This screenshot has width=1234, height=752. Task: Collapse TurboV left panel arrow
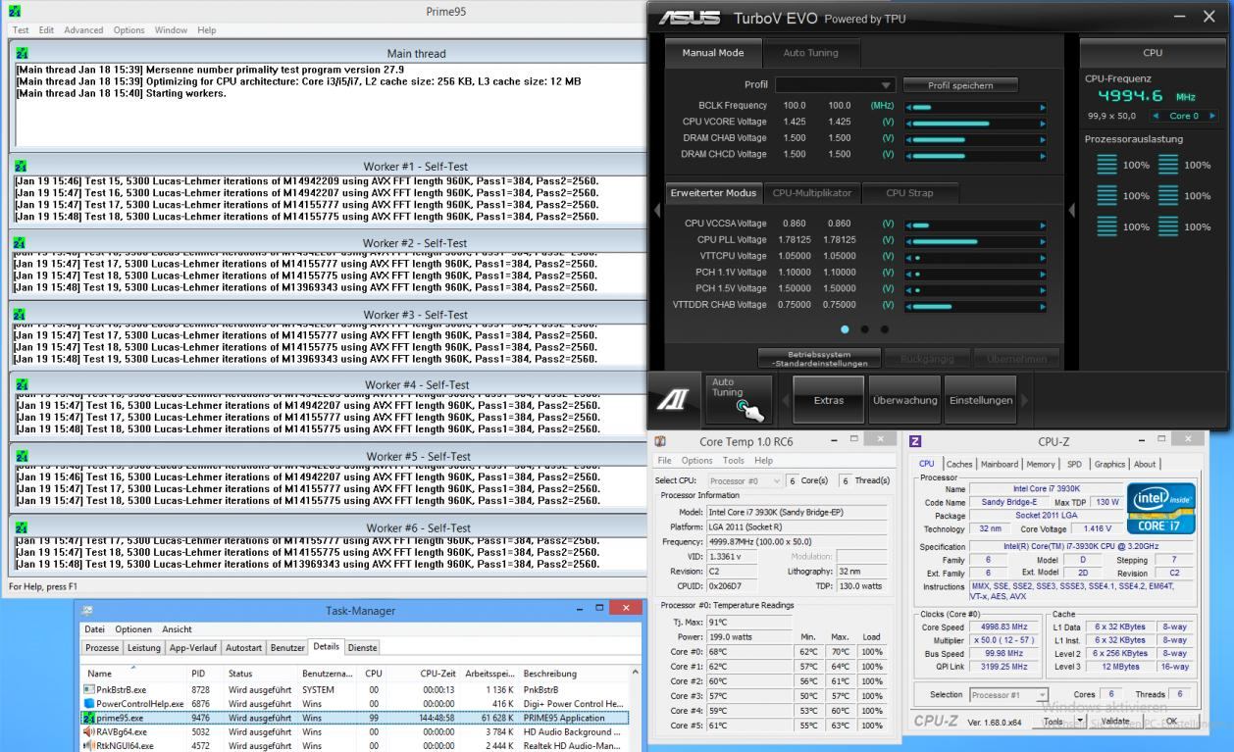tap(657, 210)
